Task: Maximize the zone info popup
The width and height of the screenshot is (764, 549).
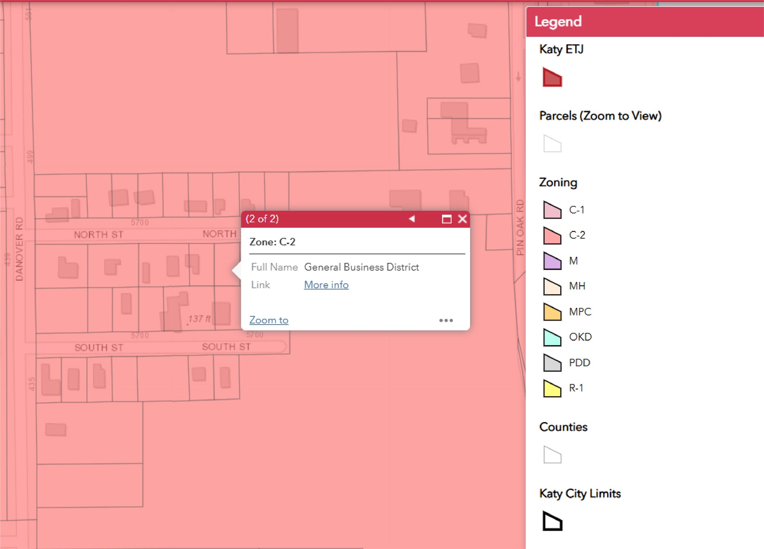Action: click(446, 219)
